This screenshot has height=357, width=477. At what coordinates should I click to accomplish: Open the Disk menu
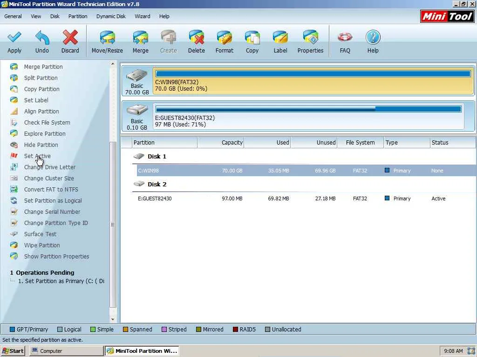click(55, 16)
